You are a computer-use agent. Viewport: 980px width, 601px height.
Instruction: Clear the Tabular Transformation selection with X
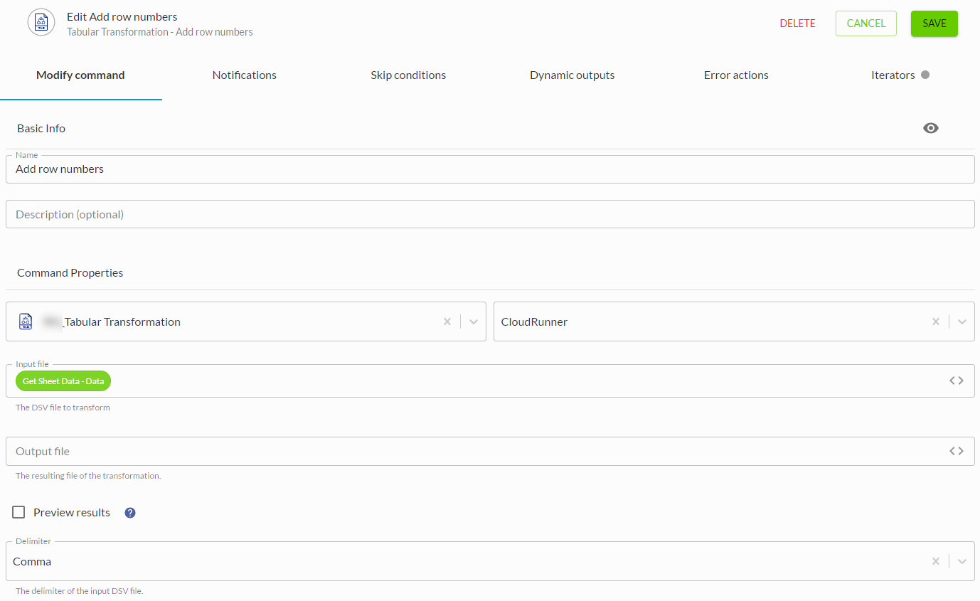point(447,321)
